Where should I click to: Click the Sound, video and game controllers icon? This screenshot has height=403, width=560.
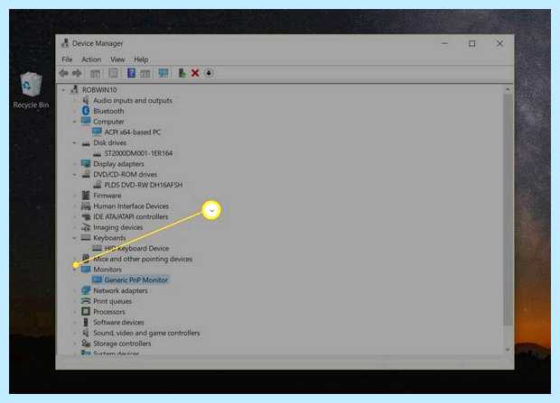click(86, 333)
